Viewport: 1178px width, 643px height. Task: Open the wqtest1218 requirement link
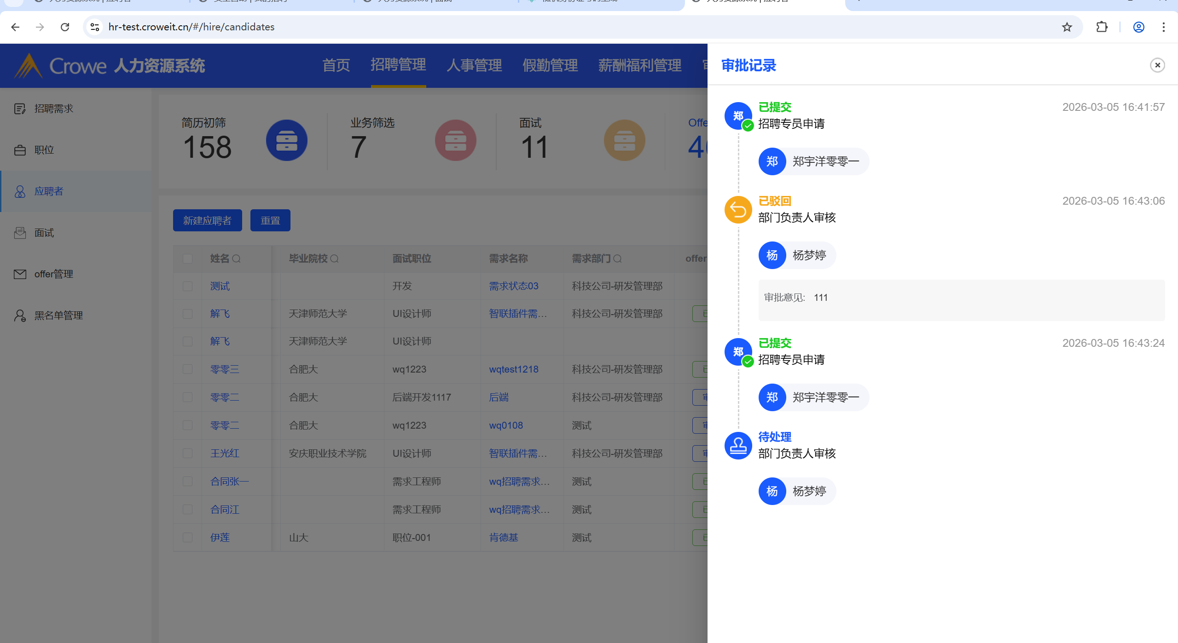513,369
